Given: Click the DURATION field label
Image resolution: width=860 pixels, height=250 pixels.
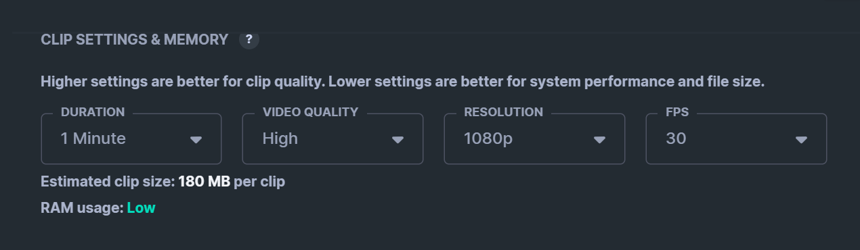Looking at the screenshot, I should pos(93,112).
